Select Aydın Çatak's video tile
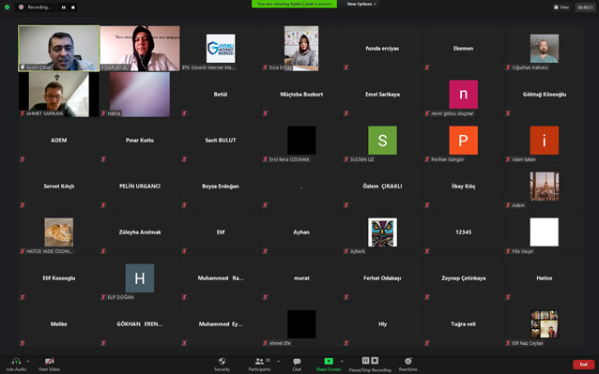599x374 pixels. pos(59,49)
